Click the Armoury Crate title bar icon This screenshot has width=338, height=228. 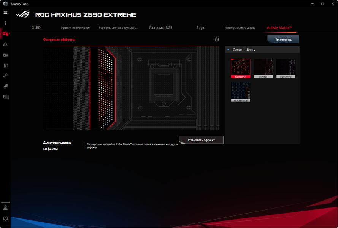coord(6,4)
